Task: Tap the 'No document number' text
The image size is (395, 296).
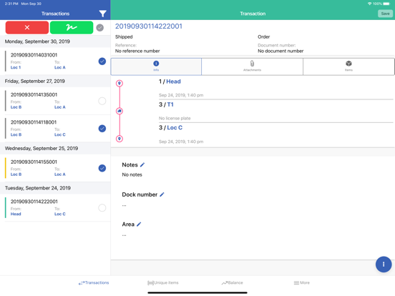Action: (x=281, y=51)
